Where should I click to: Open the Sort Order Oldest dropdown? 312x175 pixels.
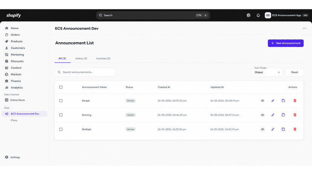click(267, 72)
